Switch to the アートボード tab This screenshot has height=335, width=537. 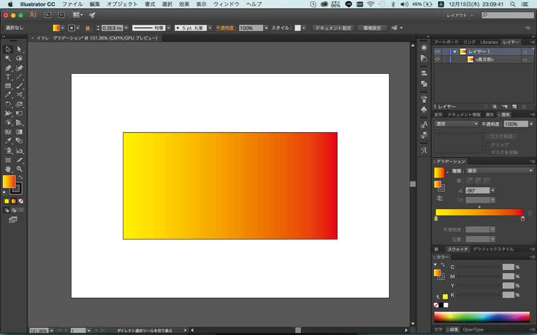[447, 42]
